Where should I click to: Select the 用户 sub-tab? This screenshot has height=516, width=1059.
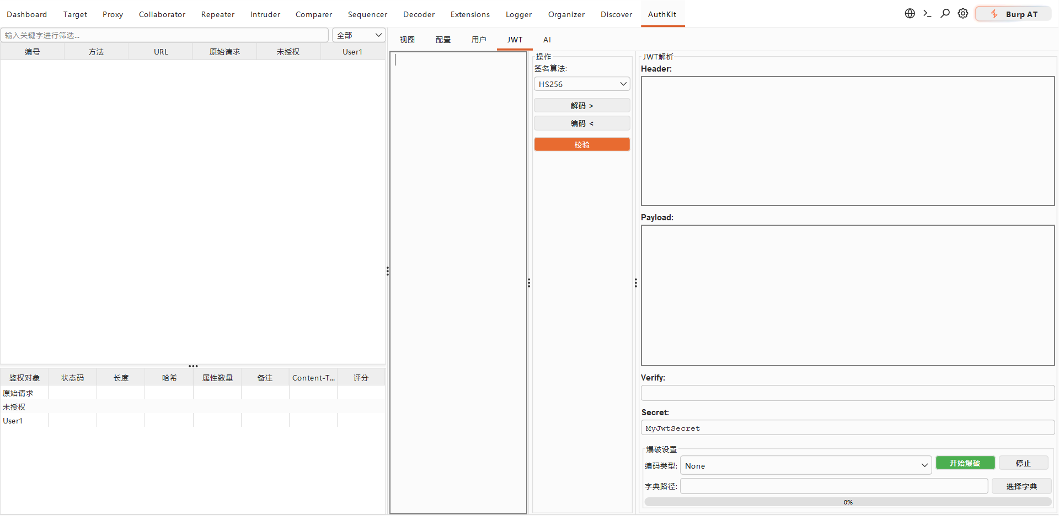(479, 40)
